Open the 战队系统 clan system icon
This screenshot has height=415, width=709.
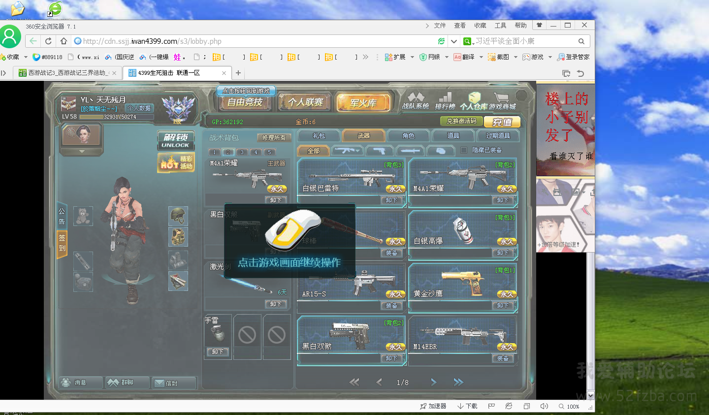(x=415, y=100)
